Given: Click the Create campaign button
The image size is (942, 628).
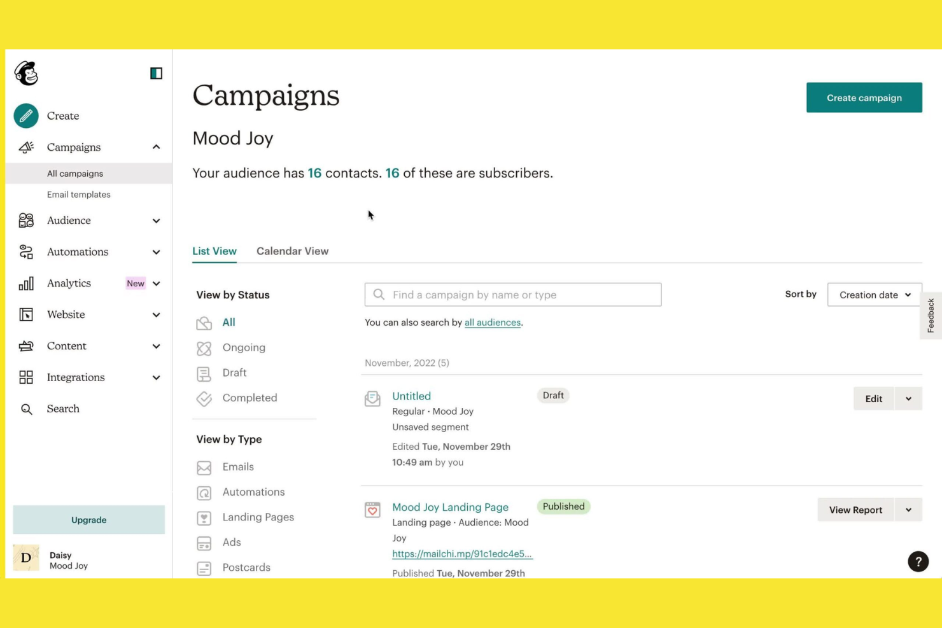Looking at the screenshot, I should click(864, 97).
